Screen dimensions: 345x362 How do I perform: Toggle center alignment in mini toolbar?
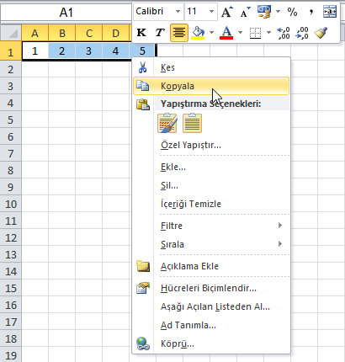(x=179, y=33)
